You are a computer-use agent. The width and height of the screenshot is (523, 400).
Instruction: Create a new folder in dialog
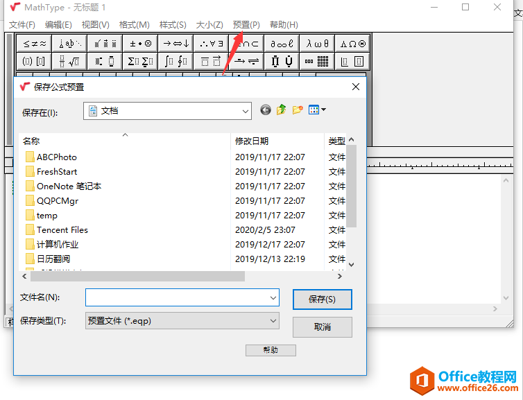pyautogui.click(x=298, y=110)
